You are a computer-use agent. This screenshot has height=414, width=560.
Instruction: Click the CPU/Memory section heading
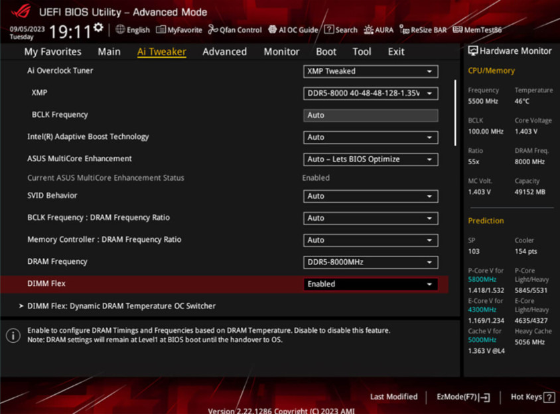[492, 71]
